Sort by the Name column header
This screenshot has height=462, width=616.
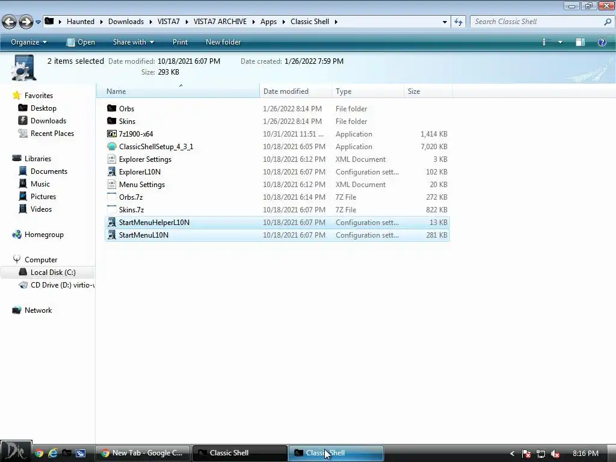[179, 91]
